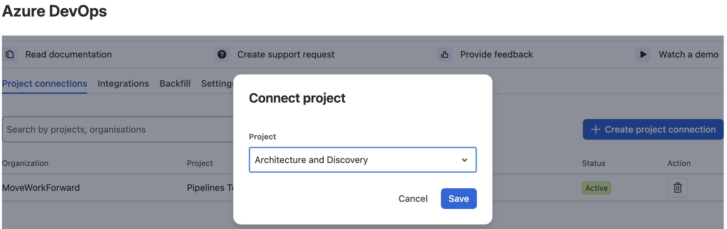
Task: Open the Provide feedback link
Action: [497, 54]
